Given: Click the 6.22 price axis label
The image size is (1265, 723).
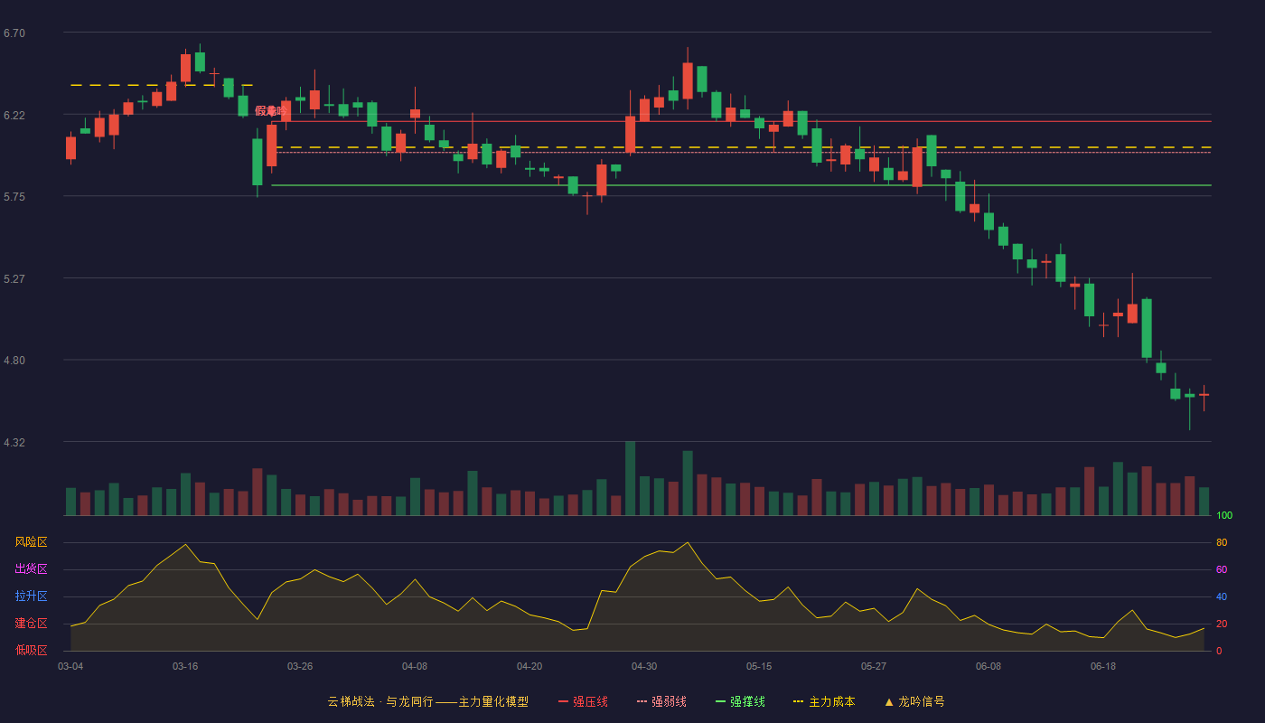Looking at the screenshot, I should coord(14,116).
